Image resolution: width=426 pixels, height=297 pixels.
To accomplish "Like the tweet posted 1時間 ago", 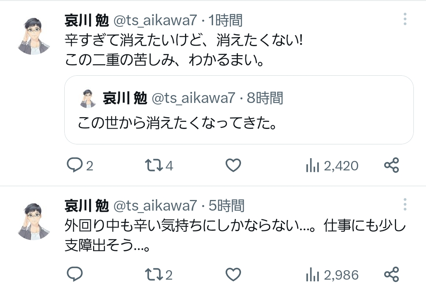I will point(234,165).
